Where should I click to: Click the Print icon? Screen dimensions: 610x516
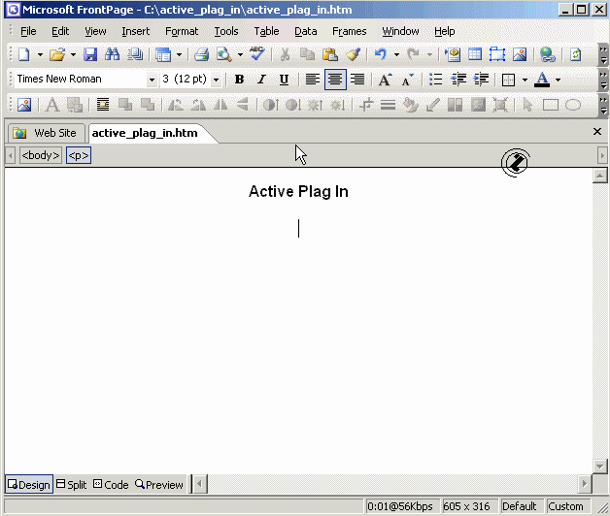click(201, 55)
